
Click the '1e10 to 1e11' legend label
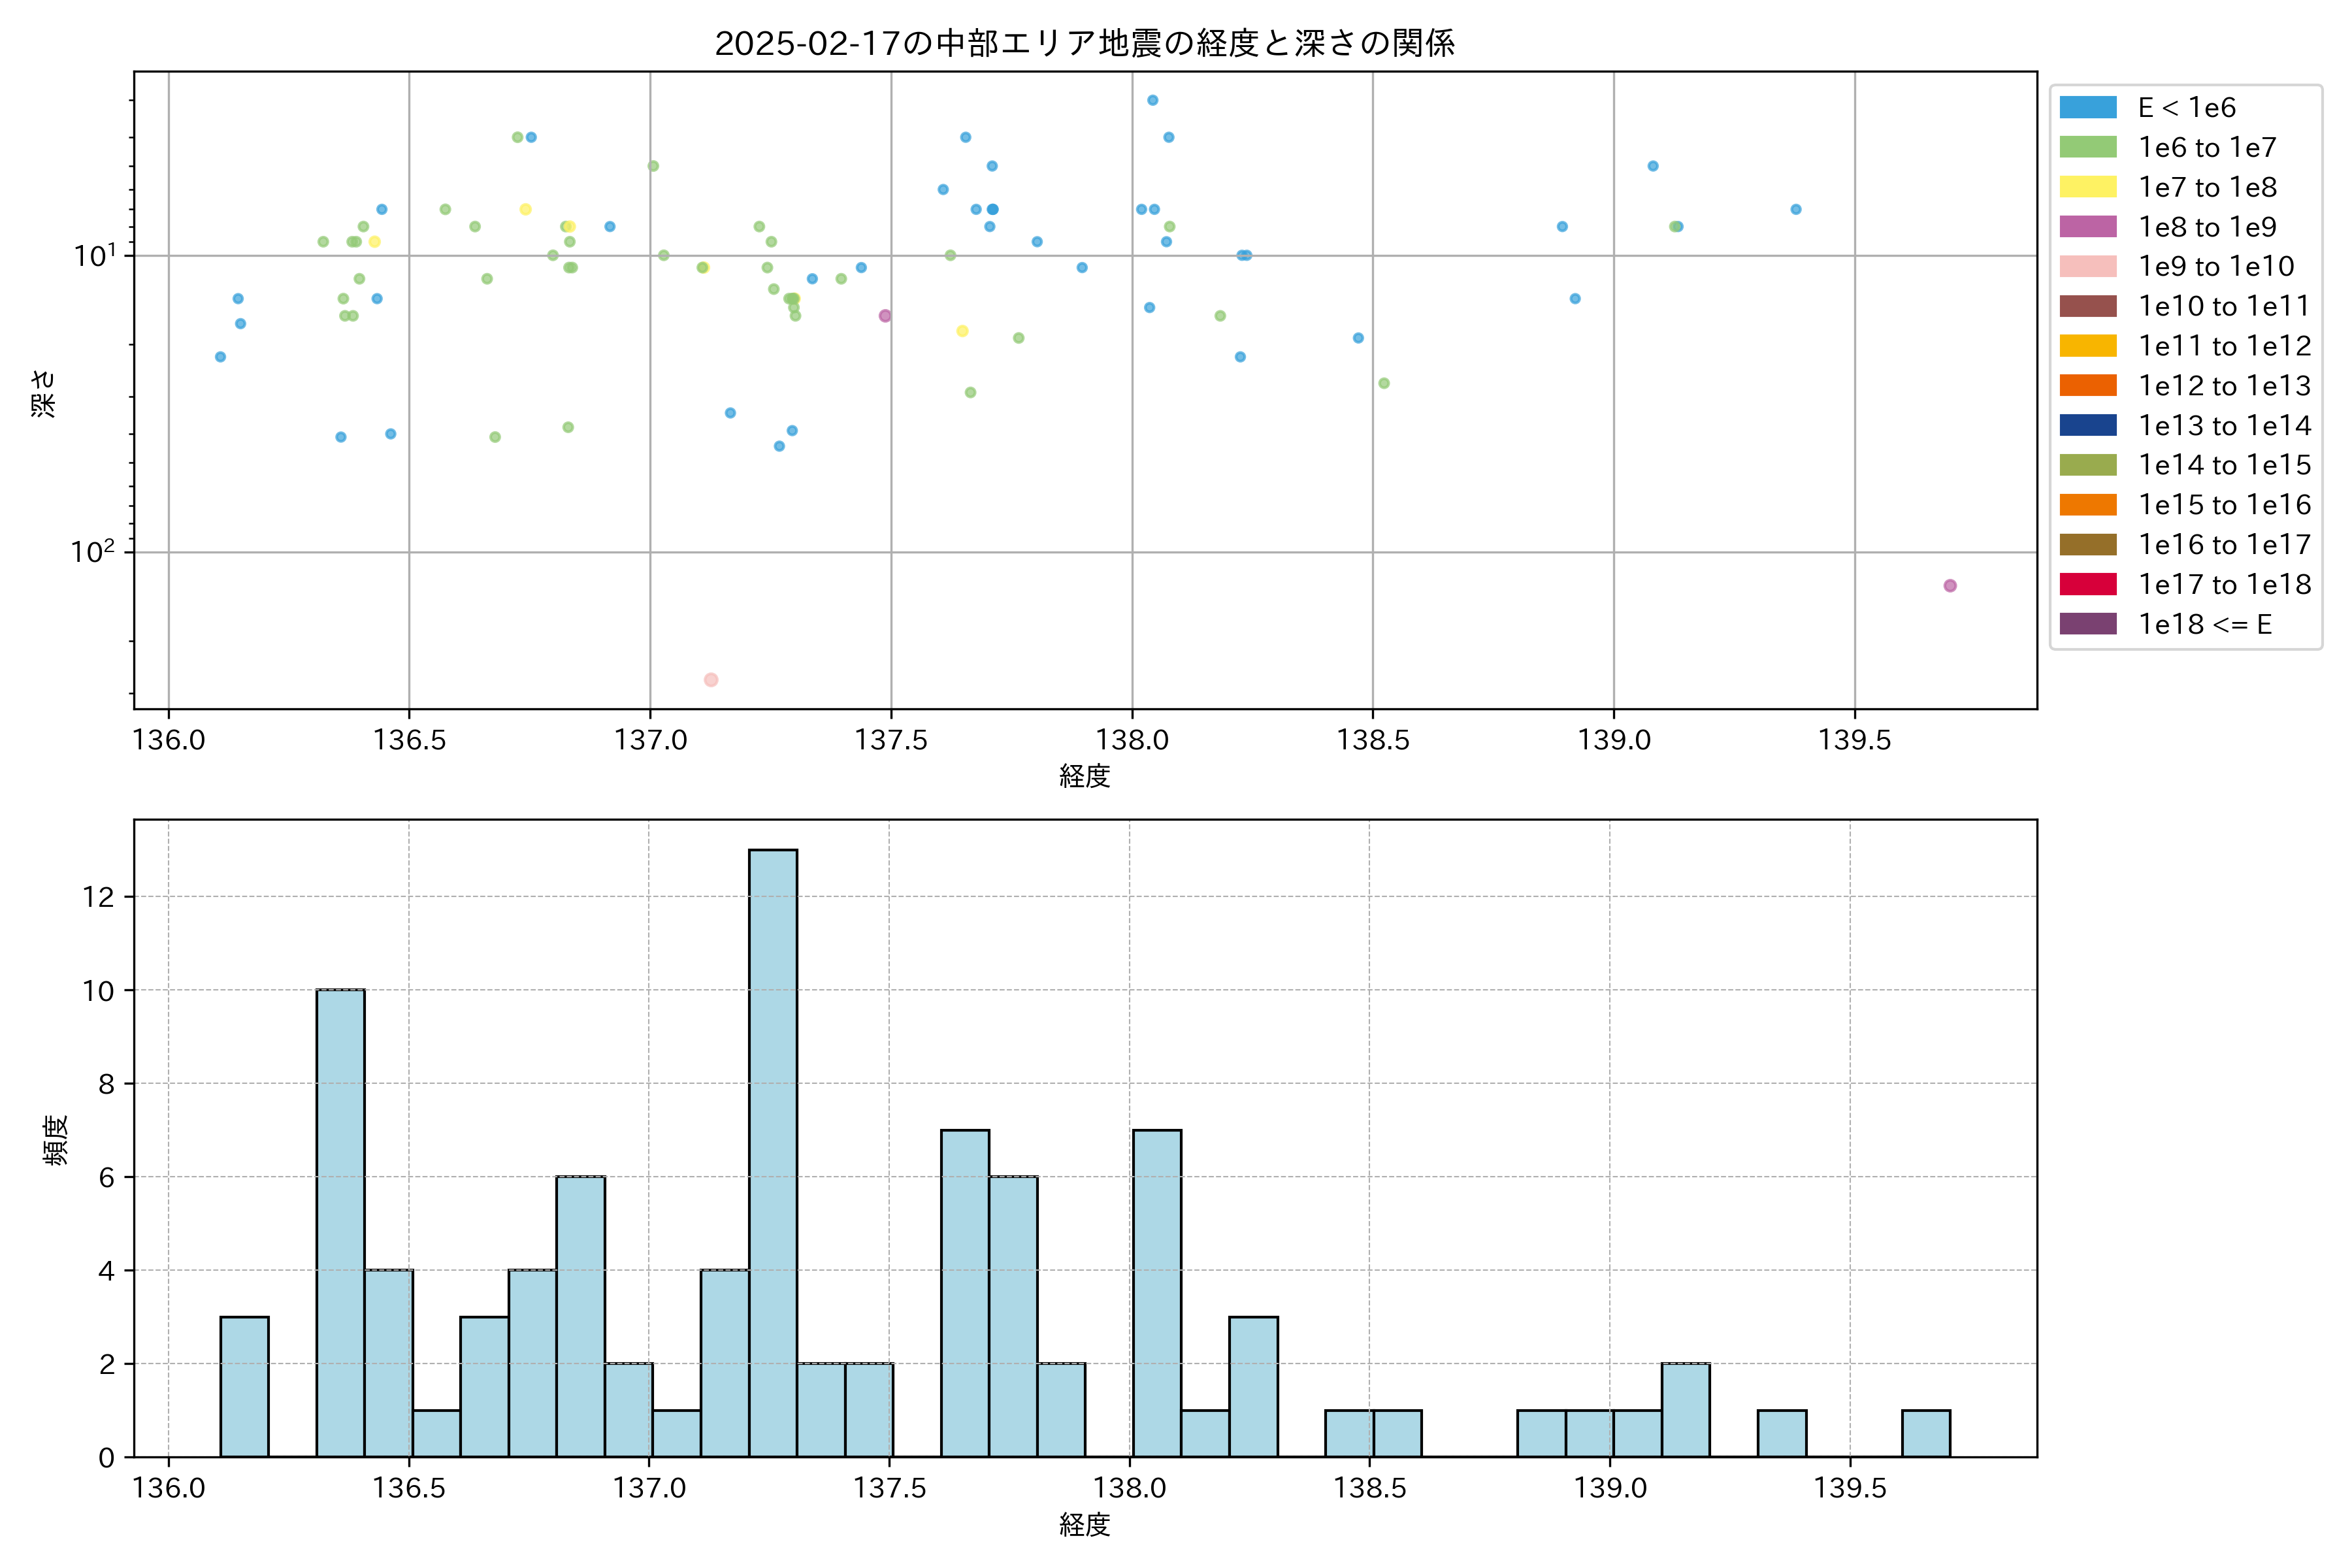pos(2224,306)
